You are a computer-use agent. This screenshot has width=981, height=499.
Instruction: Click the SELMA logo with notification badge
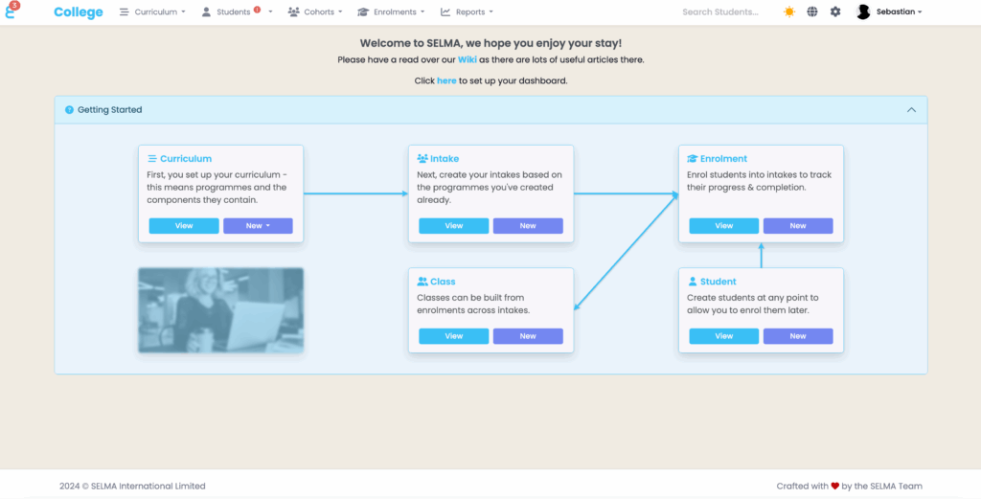click(x=11, y=11)
